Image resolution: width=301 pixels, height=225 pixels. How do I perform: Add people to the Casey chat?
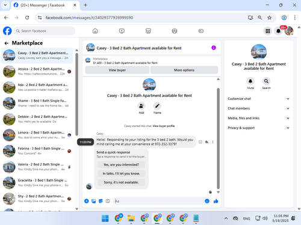(x=141, y=106)
